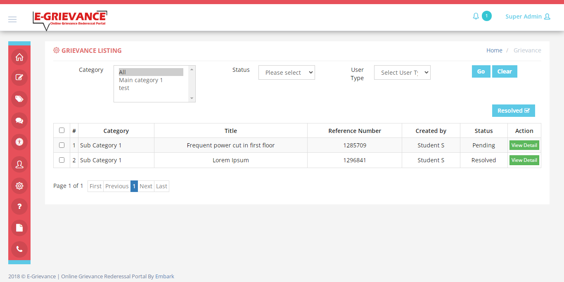Open the Status dropdown
The width and height of the screenshot is (564, 282).
287,73
